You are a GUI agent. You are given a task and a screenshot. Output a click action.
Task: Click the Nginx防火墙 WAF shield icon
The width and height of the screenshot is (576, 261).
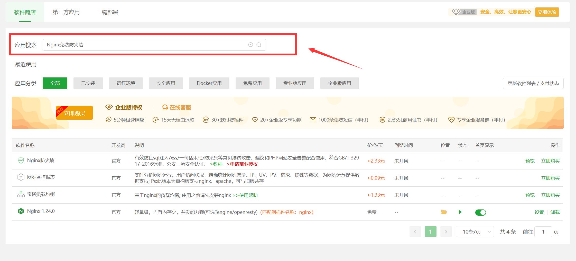click(21, 160)
